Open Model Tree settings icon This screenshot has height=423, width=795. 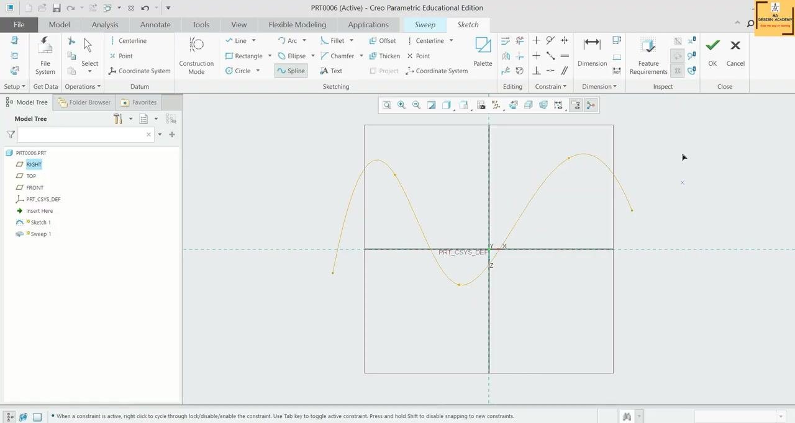(x=118, y=118)
